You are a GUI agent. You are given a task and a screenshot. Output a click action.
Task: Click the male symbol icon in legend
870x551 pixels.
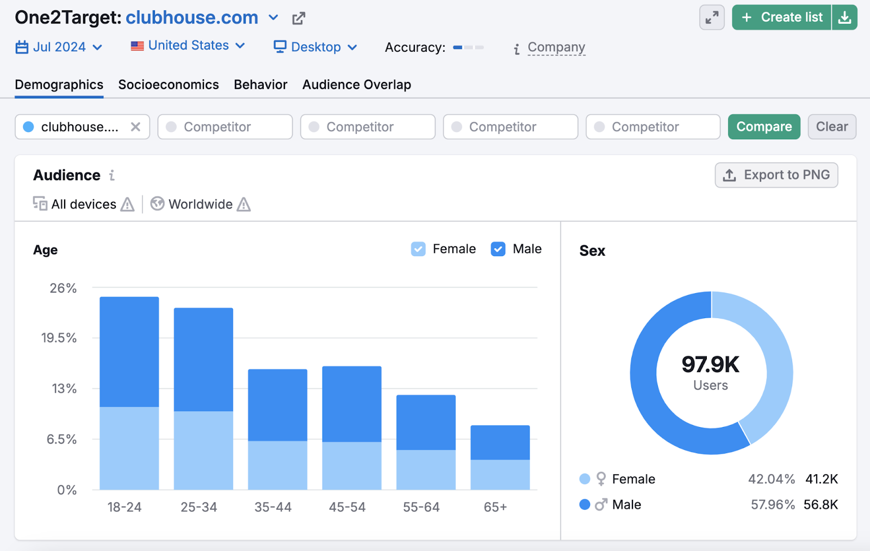[x=601, y=505]
